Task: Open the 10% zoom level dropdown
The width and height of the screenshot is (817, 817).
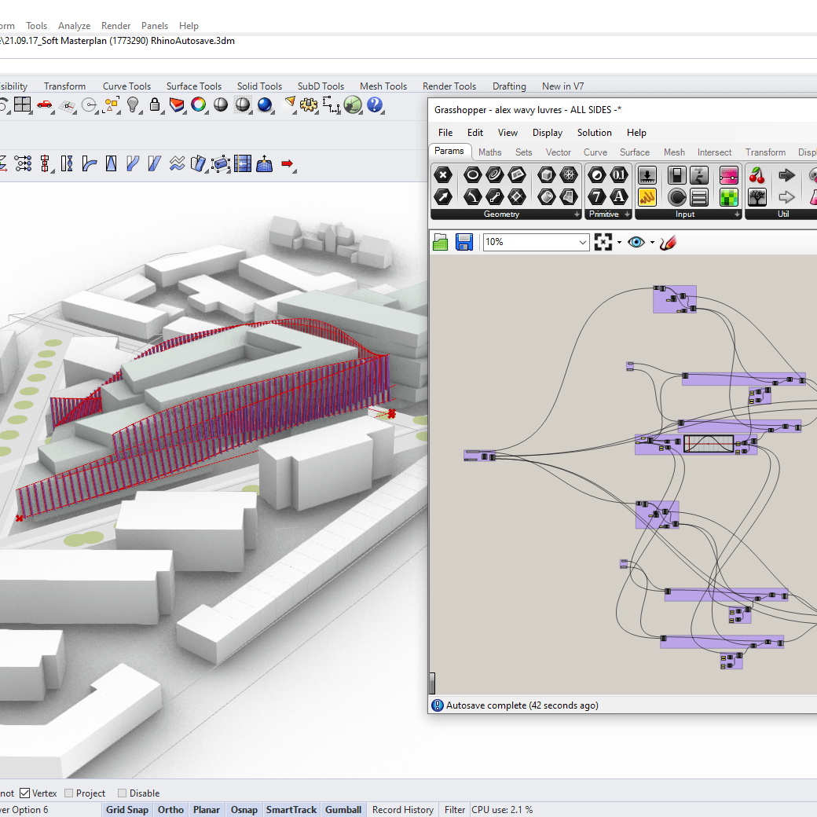Action: coord(582,242)
